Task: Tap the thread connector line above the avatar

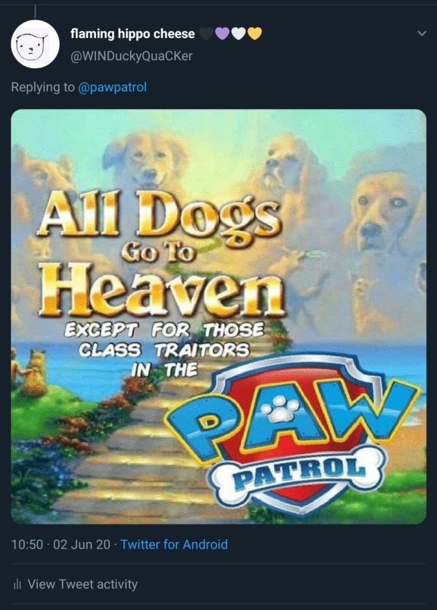Action: pyautogui.click(x=35, y=11)
